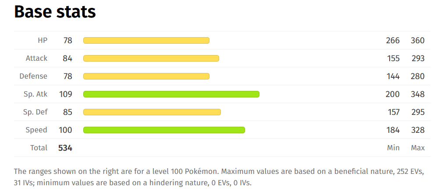Click the Total value 534
Image resolution: width=437 pixels, height=194 pixels.
tap(65, 148)
